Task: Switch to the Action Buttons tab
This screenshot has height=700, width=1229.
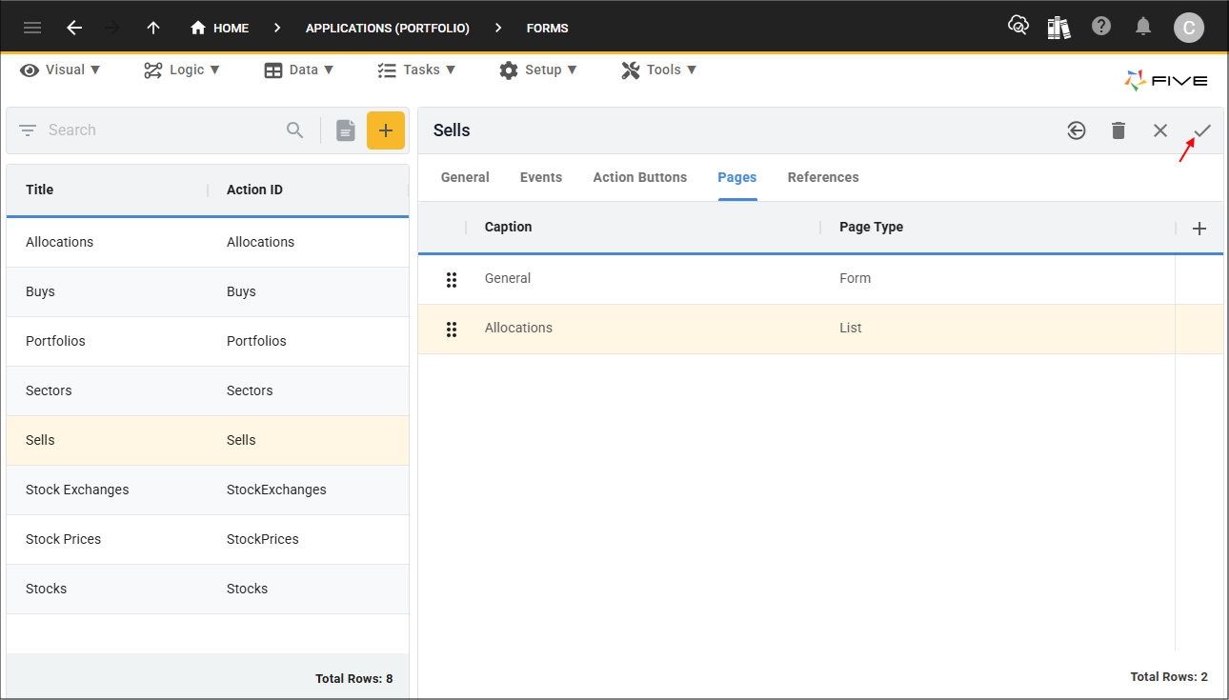Action: pos(640,177)
